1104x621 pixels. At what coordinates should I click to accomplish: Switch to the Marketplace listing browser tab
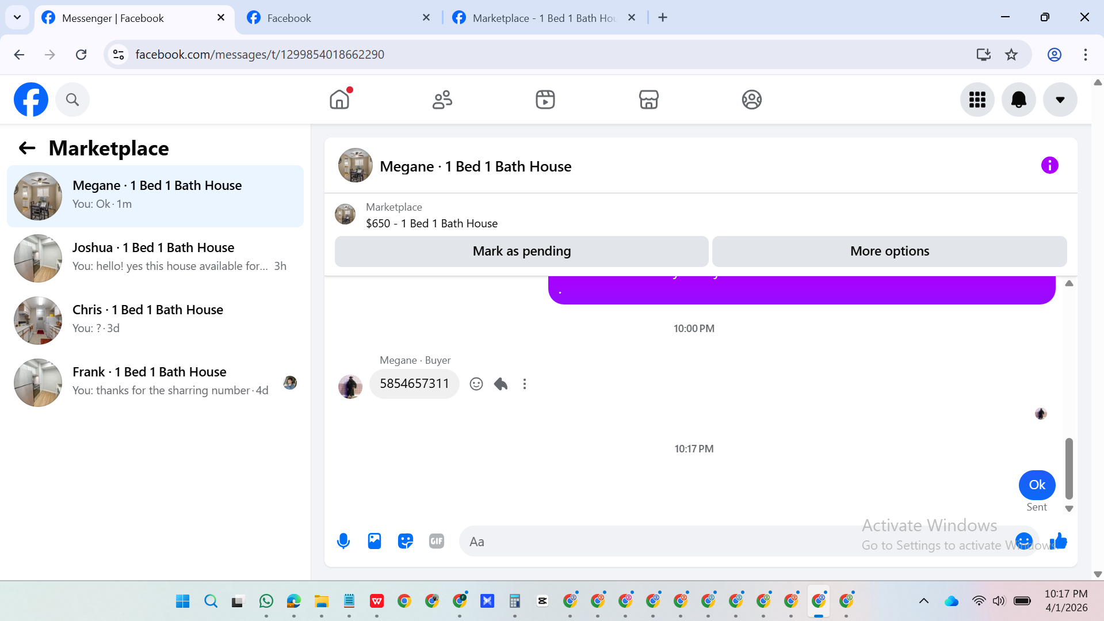pos(544,18)
